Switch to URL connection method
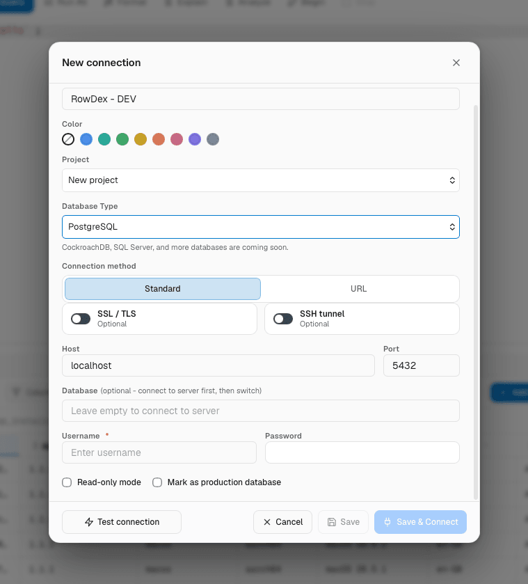The image size is (528, 584). pyautogui.click(x=358, y=289)
